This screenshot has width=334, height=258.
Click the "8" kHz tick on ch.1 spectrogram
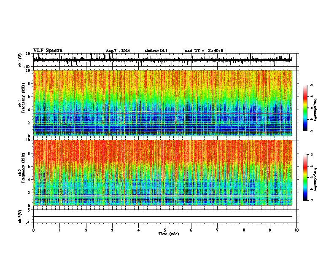click(x=29, y=83)
